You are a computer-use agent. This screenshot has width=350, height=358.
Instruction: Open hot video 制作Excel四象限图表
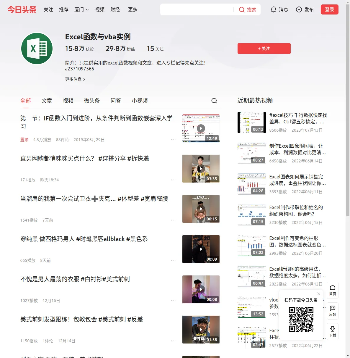click(x=297, y=149)
